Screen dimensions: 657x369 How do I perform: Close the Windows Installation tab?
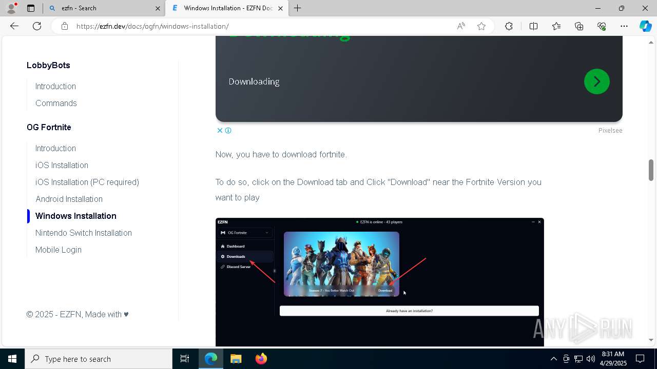pyautogui.click(x=280, y=8)
